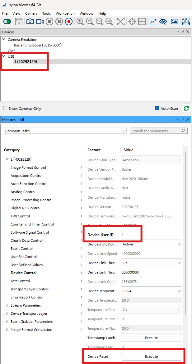The image size is (192, 364).
Task: Open the Device Temperature FPGA dropdown
Action: pyautogui.click(x=152, y=291)
